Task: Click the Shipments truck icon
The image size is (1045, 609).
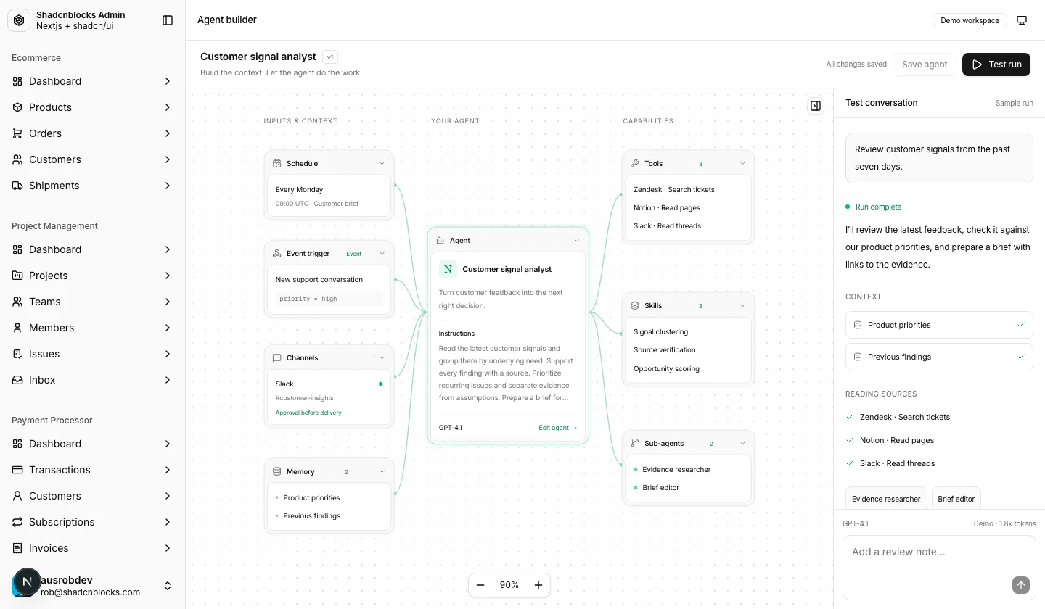Action: coord(17,186)
